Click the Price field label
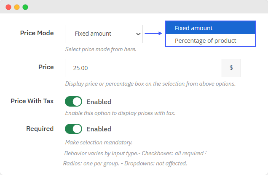 (x=46, y=67)
